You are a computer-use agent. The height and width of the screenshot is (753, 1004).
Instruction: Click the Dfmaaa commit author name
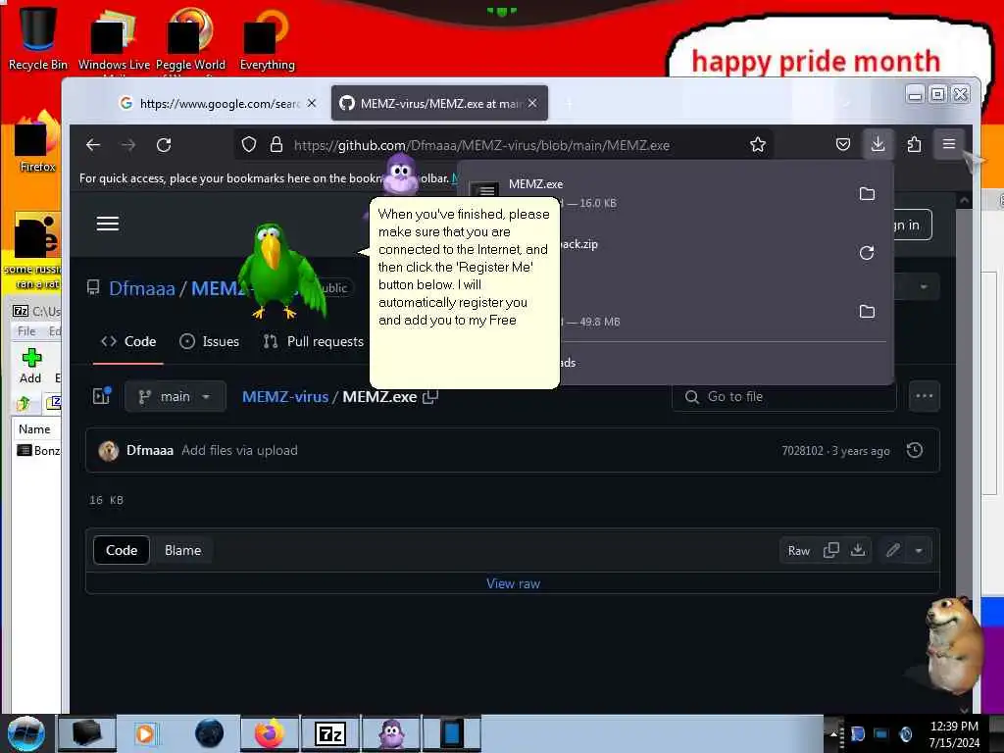(x=150, y=450)
